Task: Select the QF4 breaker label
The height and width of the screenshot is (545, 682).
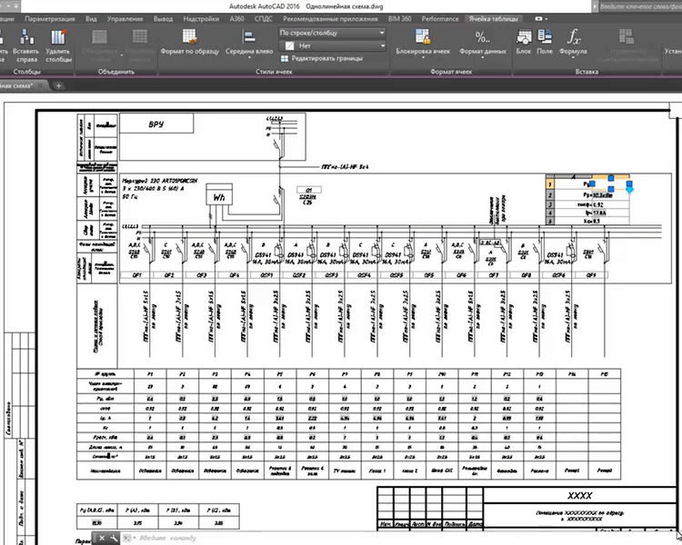Action: [235, 274]
